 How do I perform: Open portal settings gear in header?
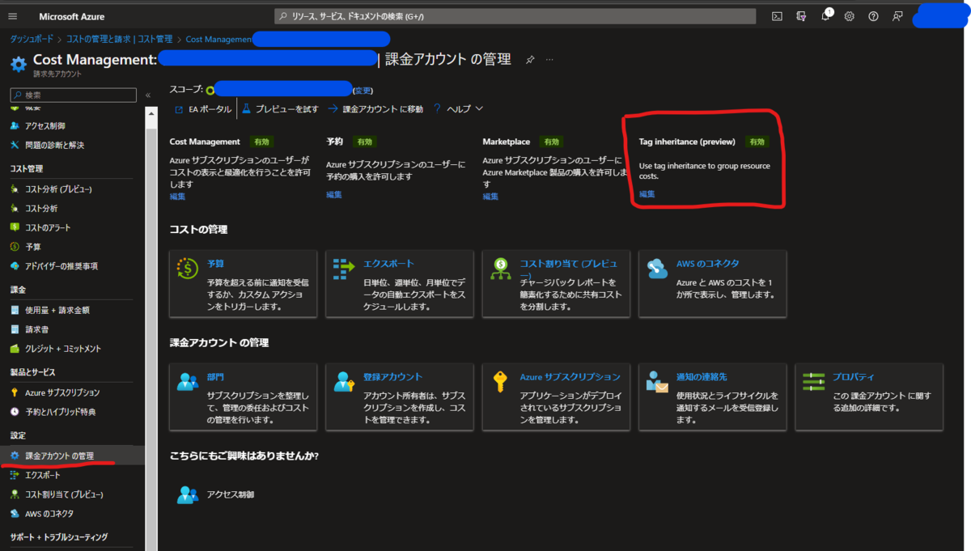[849, 16]
